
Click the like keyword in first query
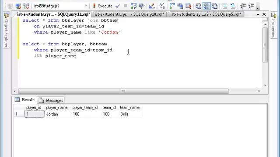pyautogui.click(x=90, y=32)
